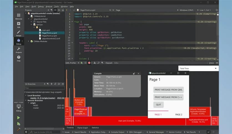The height and width of the screenshot is (134, 232).
Task: Open the Design mode
Action: (x=19, y=33)
